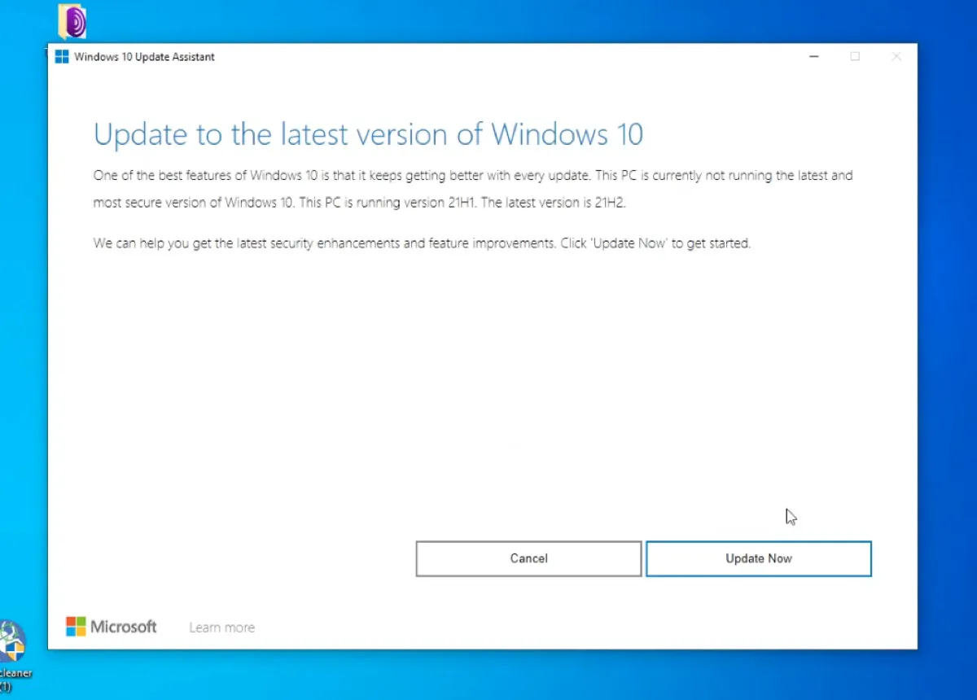The image size is (977, 700).
Task: Click the Microsoft logo at the bottom left
Action: pos(112,627)
